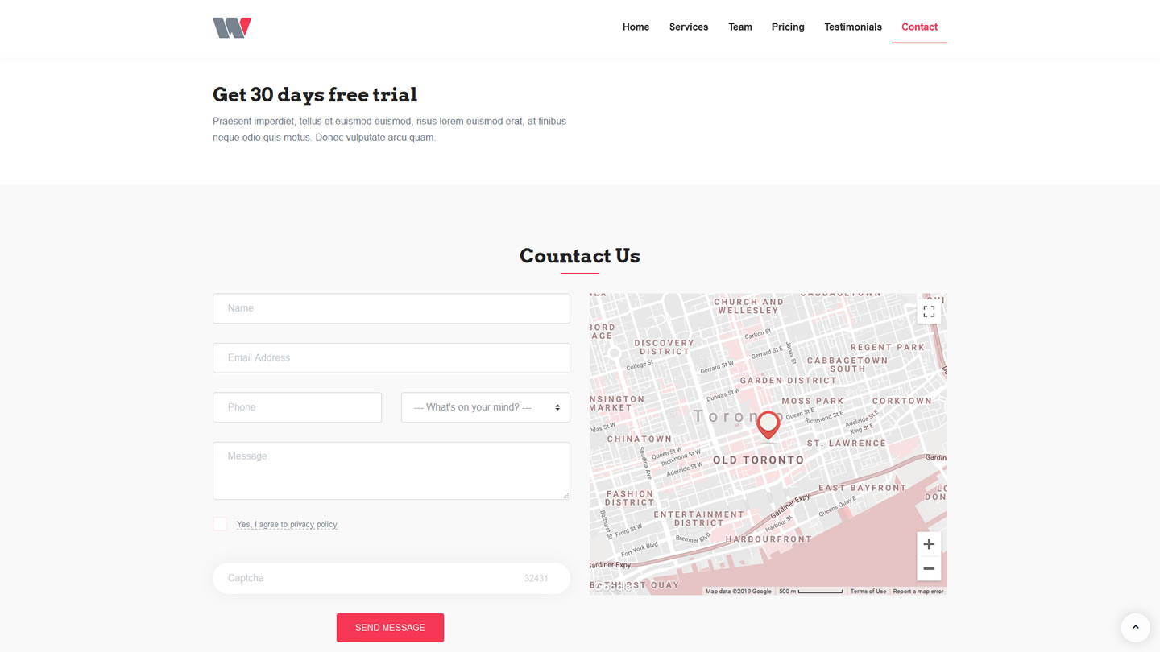Toggle map fullscreen view

[x=929, y=312]
